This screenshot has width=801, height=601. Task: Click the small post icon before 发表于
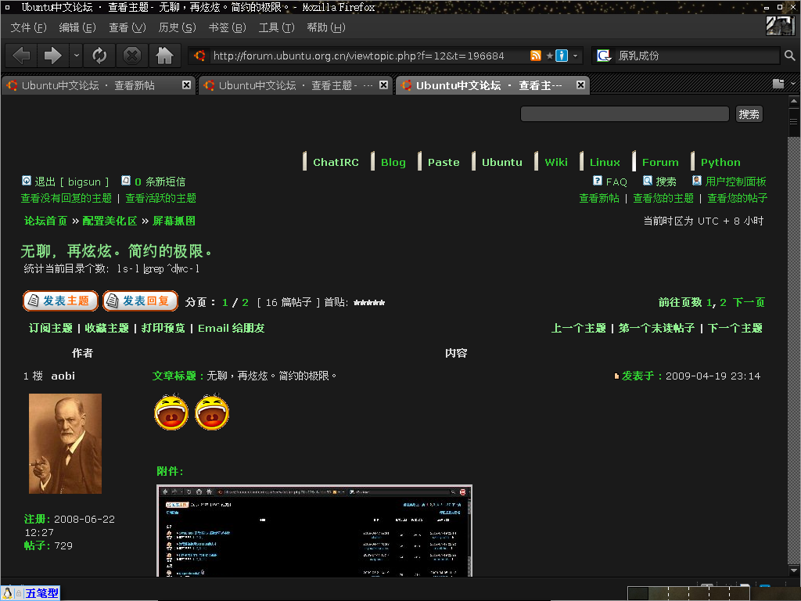click(x=616, y=376)
